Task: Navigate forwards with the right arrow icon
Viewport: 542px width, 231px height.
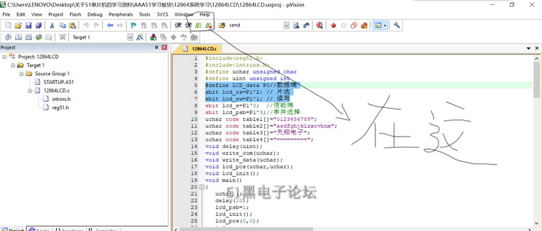Action: 120,25
